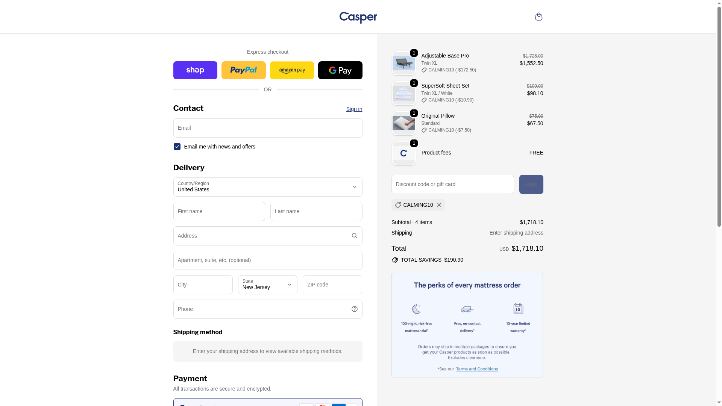Choose PayPal express checkout

coord(243,70)
